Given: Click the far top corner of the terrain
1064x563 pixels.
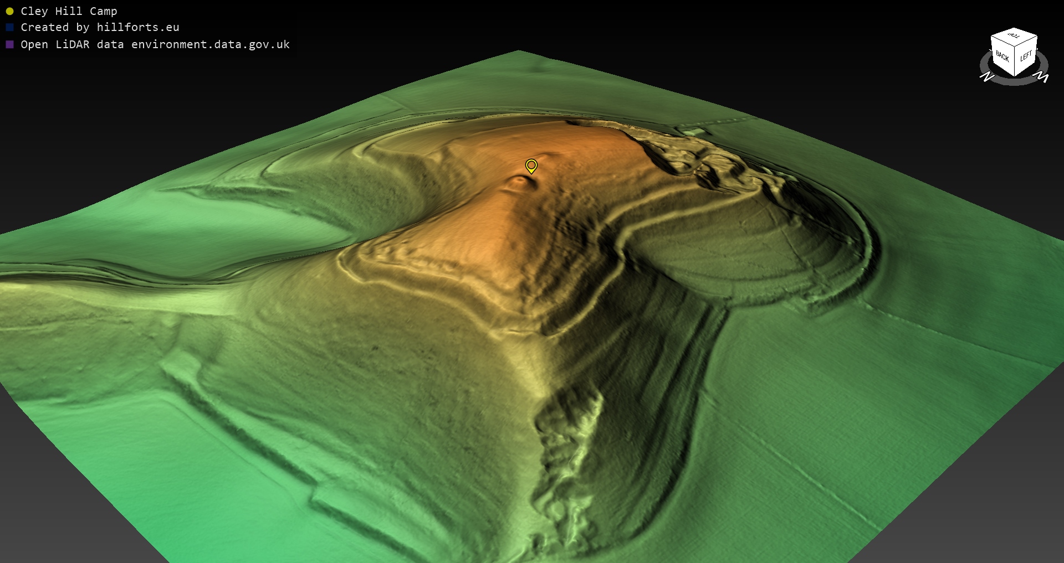Looking at the screenshot, I should point(518,53).
